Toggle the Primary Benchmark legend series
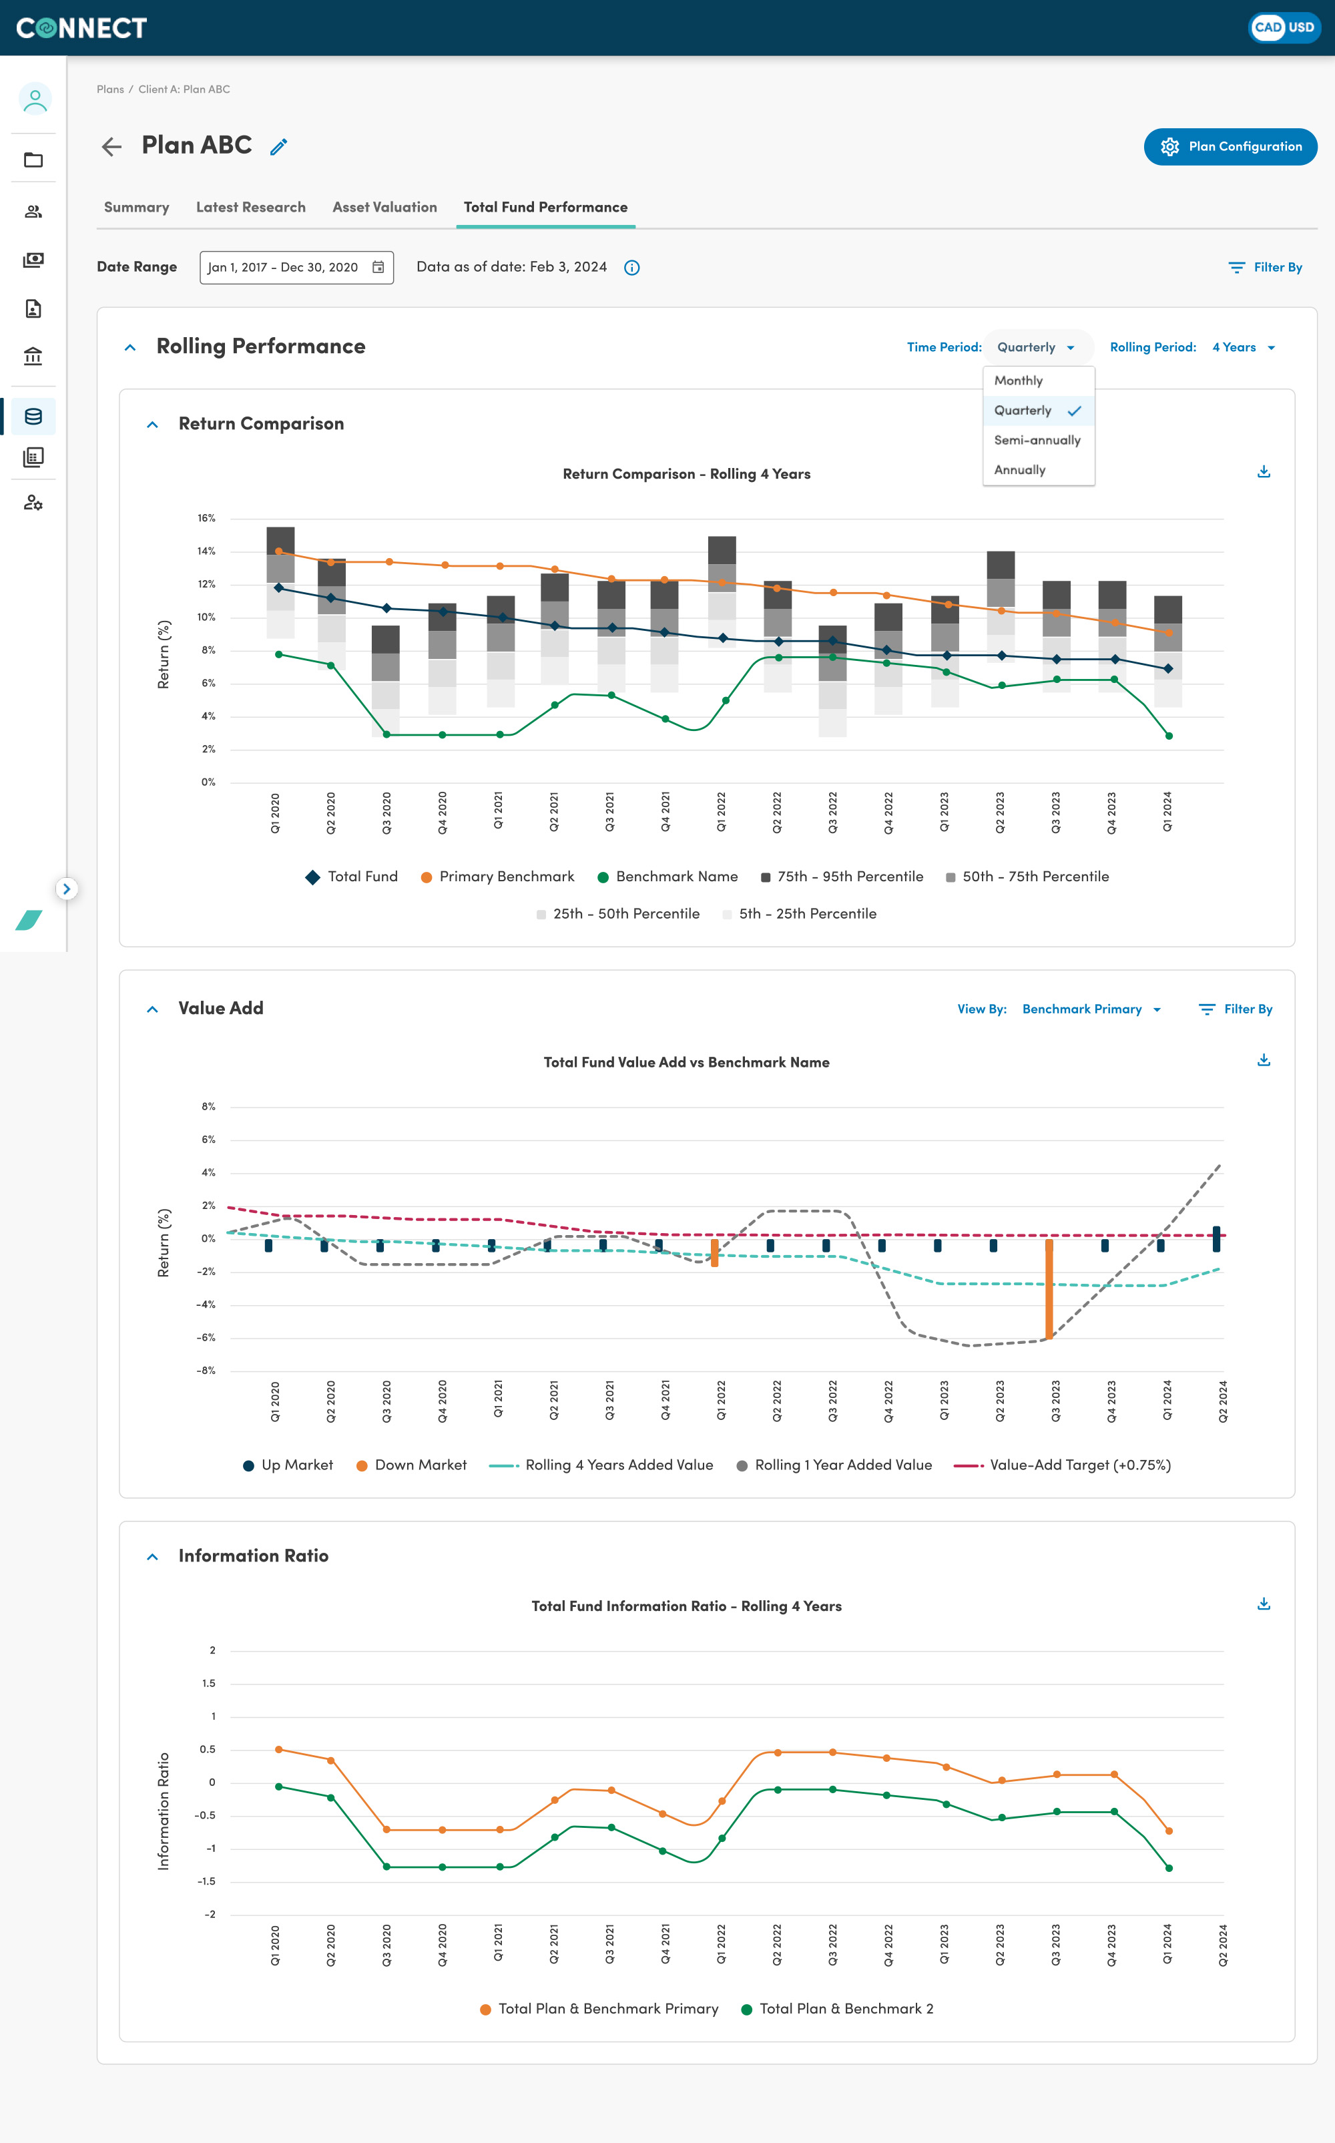 (497, 877)
